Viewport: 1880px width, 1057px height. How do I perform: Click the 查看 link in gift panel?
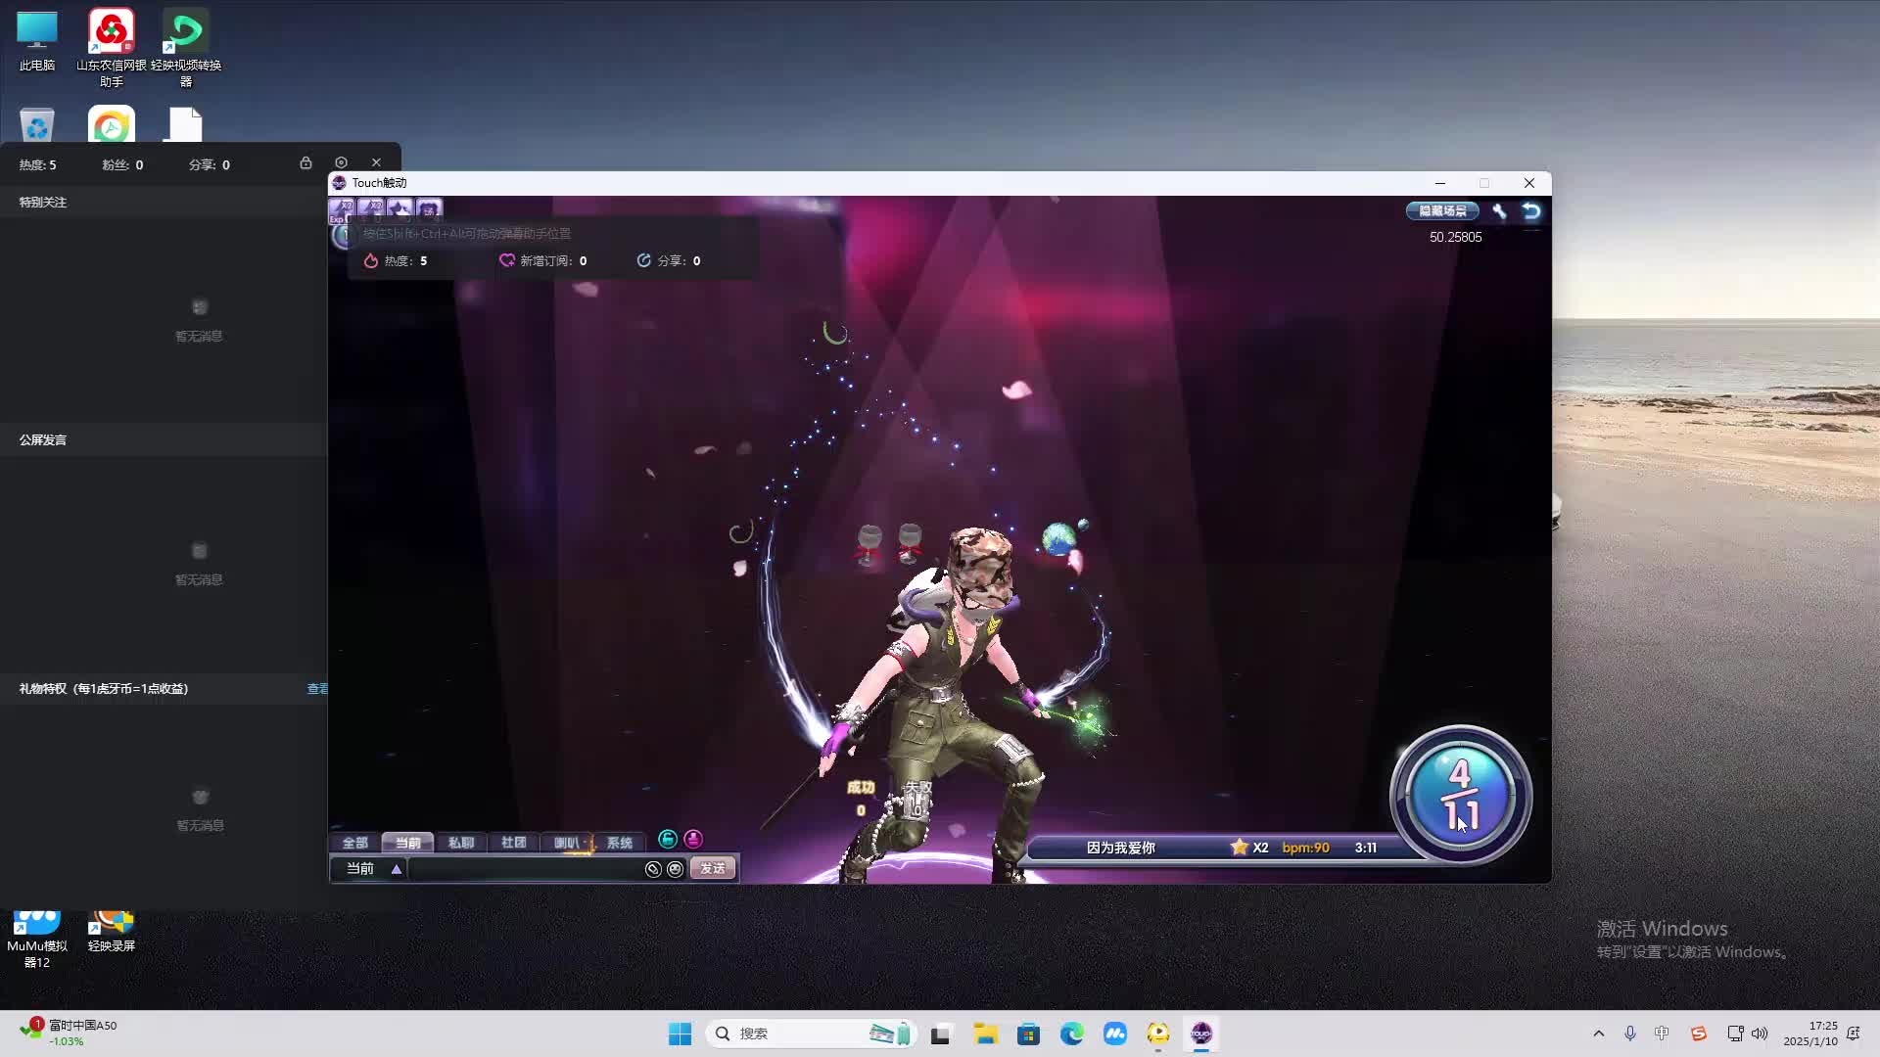[317, 689]
